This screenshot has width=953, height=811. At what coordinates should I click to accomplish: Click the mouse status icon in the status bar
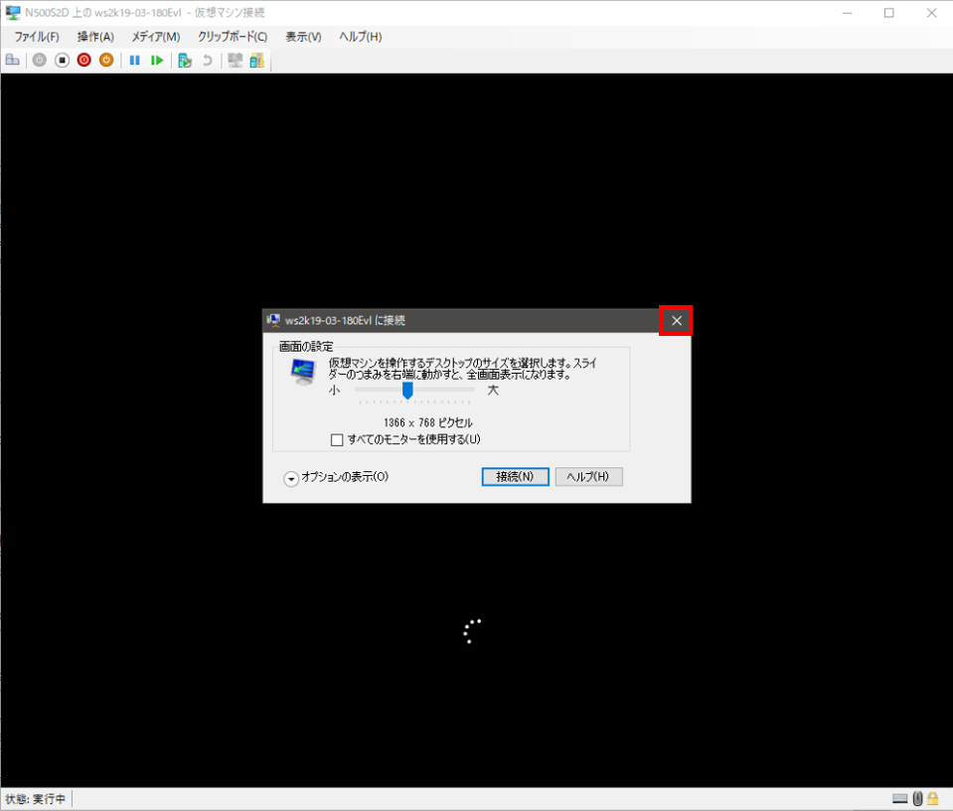tap(916, 798)
